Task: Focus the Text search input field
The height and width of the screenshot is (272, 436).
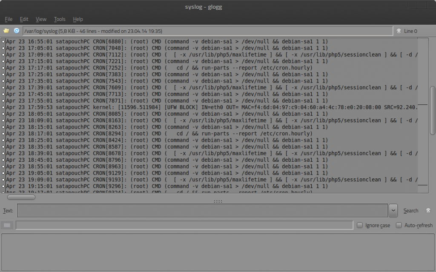Action: [x=202, y=211]
